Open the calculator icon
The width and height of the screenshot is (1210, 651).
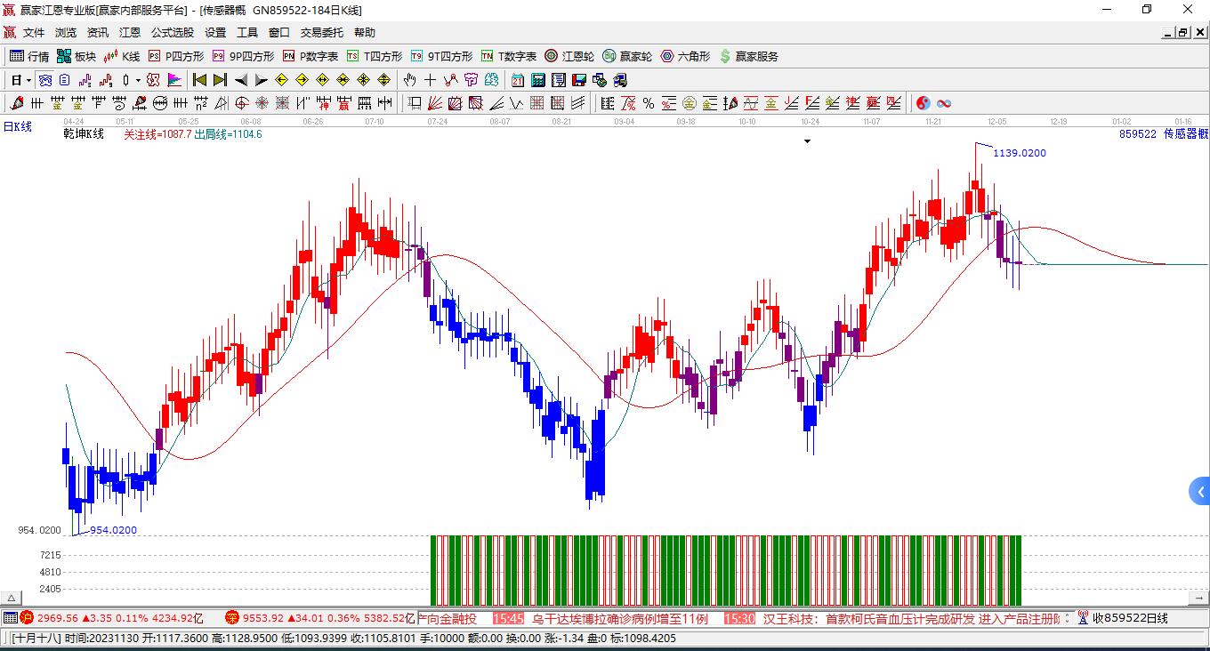[x=537, y=80]
